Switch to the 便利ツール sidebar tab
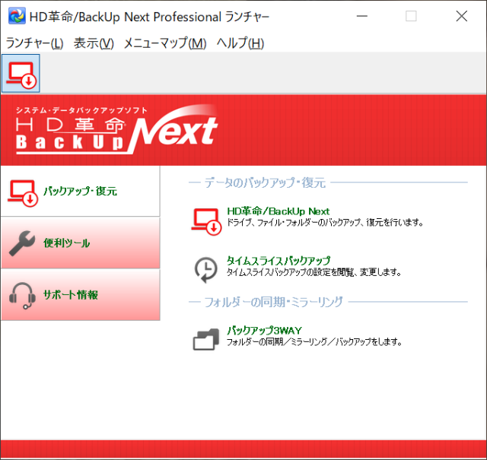The width and height of the screenshot is (487, 460). (x=81, y=243)
